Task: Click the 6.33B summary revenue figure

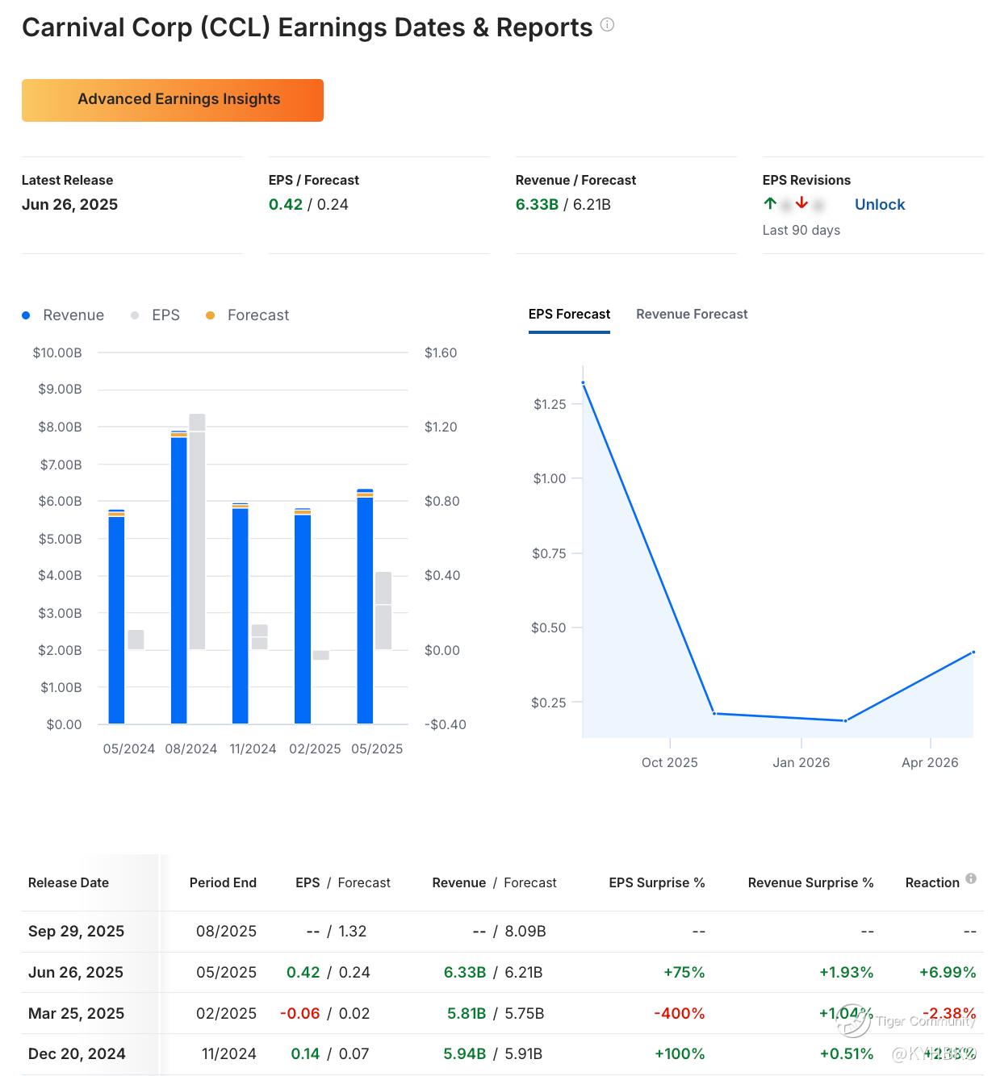Action: [x=537, y=205]
